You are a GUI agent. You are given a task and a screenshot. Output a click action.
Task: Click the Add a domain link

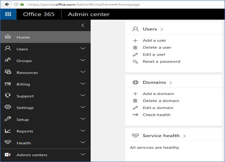158,94
